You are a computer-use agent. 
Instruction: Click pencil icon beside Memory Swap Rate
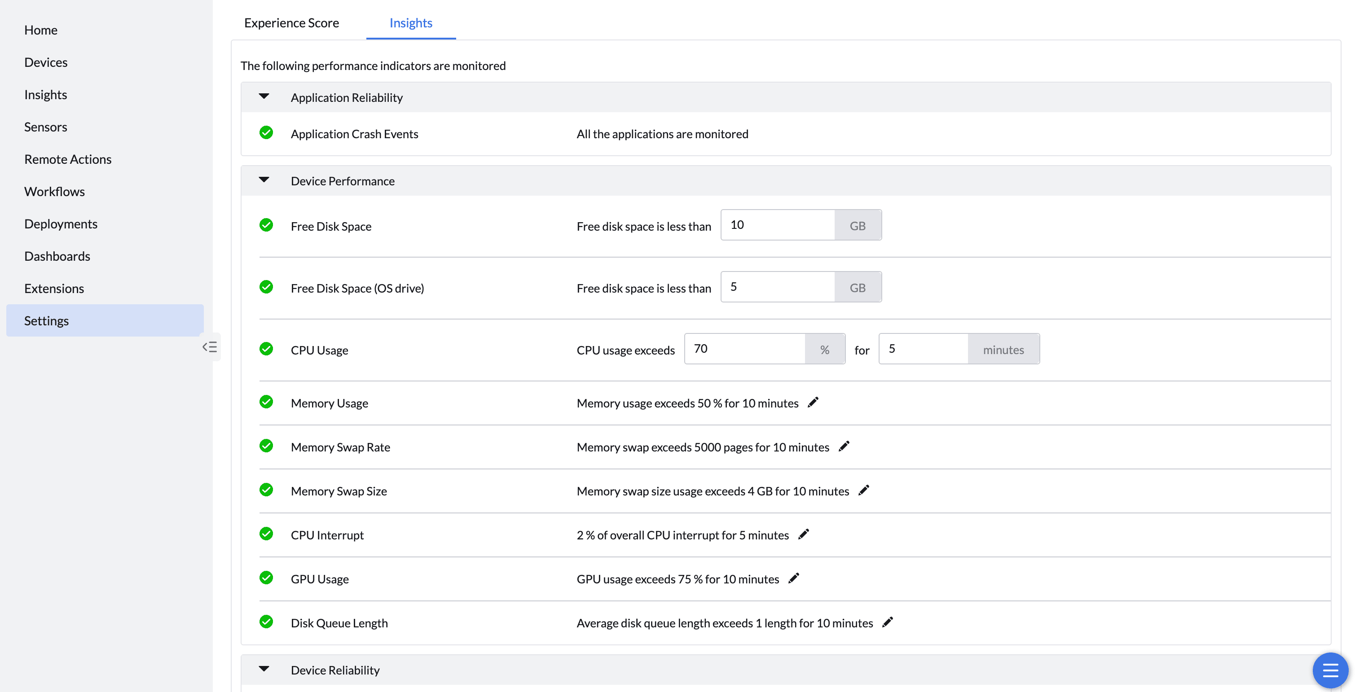pyautogui.click(x=844, y=447)
